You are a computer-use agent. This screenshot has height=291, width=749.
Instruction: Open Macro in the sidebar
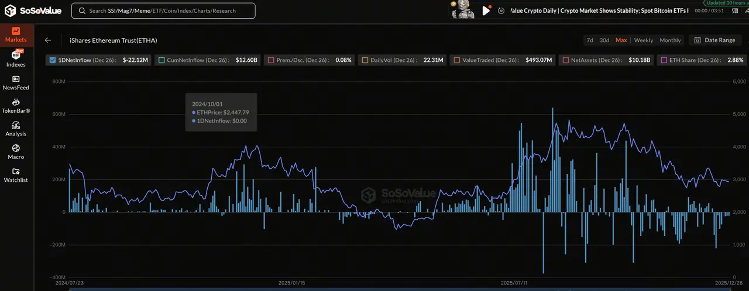(x=16, y=152)
